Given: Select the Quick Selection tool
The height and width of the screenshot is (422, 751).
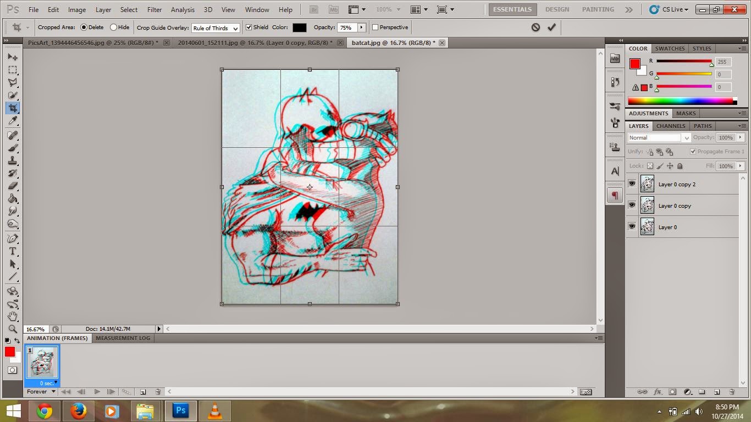Looking at the screenshot, I should 13,95.
